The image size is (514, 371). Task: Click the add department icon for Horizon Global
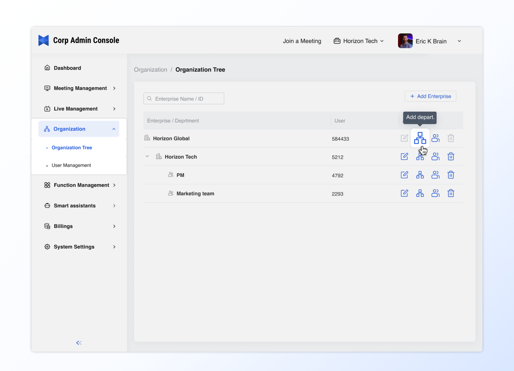pyautogui.click(x=420, y=138)
